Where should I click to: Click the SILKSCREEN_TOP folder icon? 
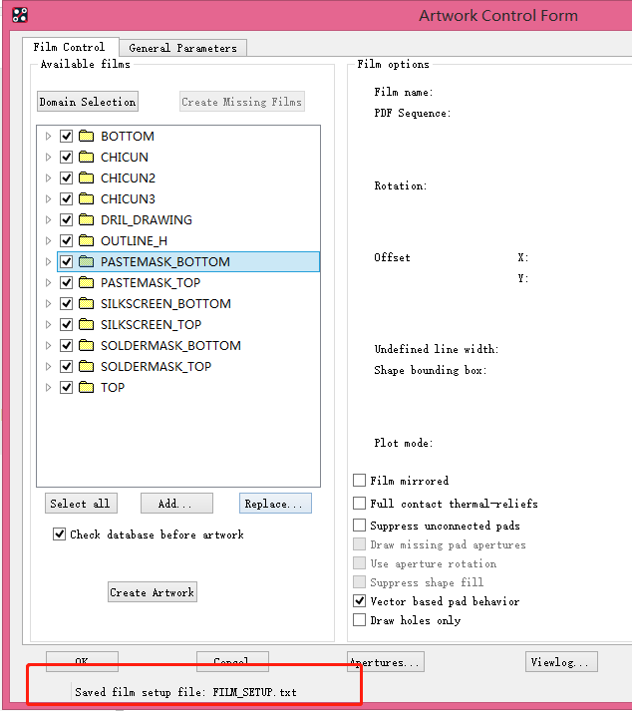(86, 324)
